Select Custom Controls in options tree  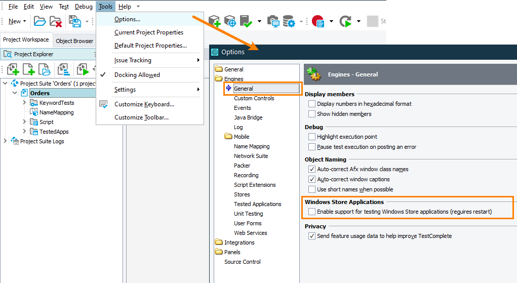pos(254,98)
